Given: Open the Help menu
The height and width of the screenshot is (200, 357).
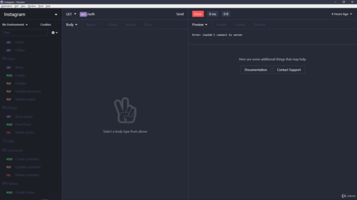Looking at the screenshot, I should click(48, 6).
